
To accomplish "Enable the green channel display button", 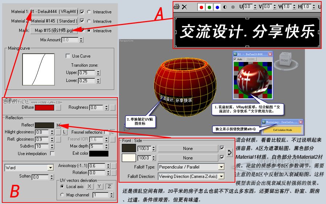I will [x=209, y=7].
